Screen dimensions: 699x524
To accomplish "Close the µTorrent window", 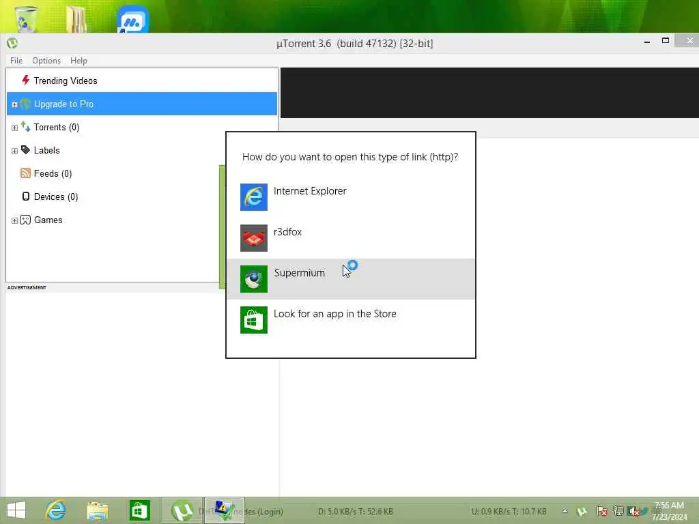I will 689,40.
